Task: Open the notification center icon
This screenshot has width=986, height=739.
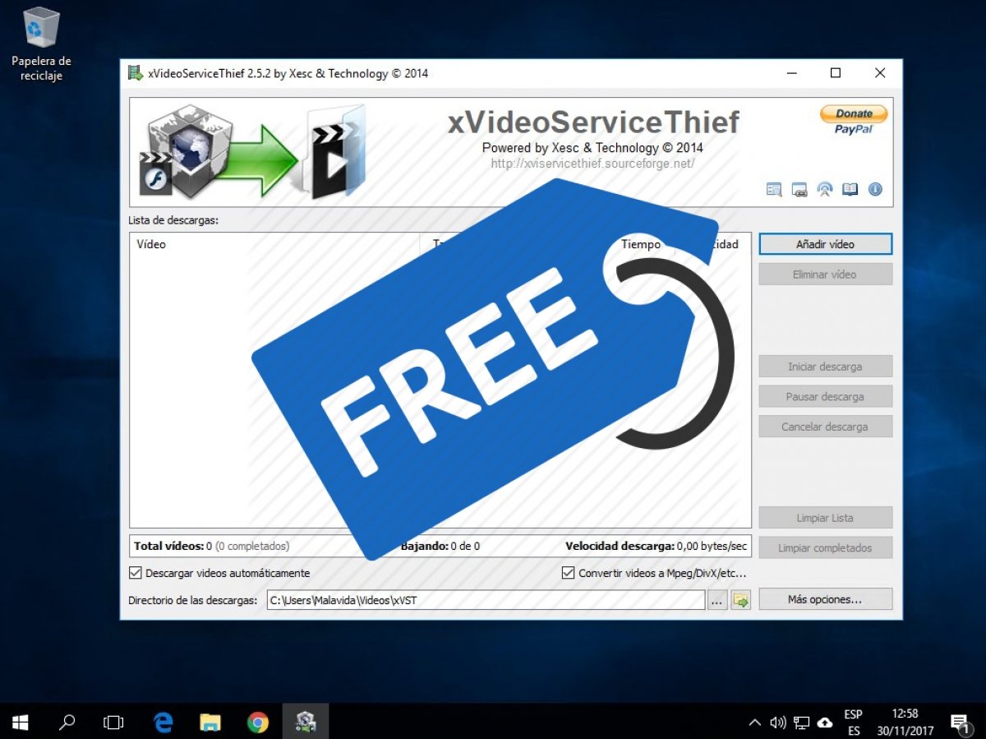Action: (x=960, y=723)
